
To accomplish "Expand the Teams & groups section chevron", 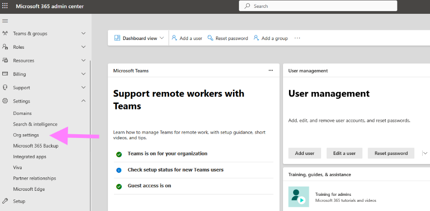I will pyautogui.click(x=83, y=34).
